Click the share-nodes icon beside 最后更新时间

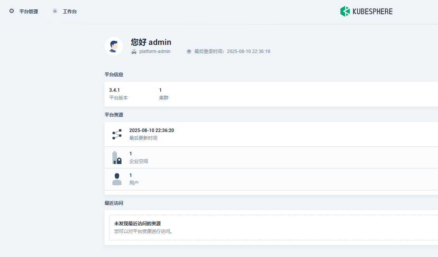[117, 134]
